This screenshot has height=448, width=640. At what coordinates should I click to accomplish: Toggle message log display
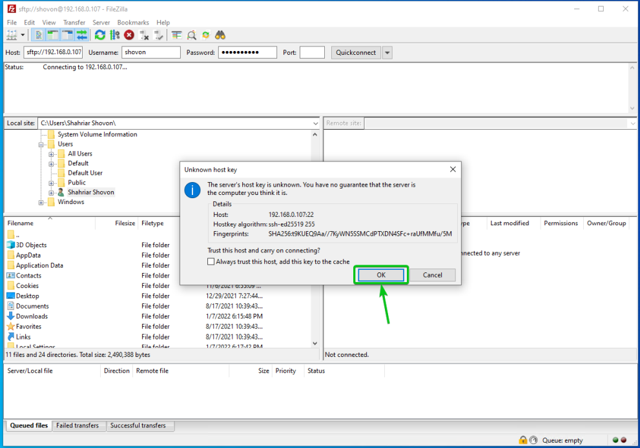coord(38,35)
